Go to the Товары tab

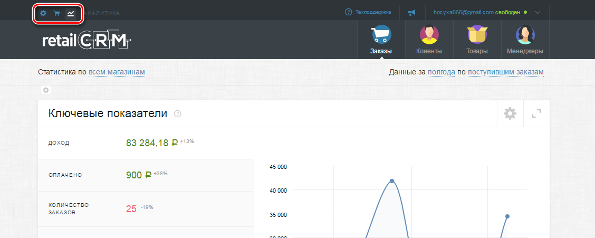(477, 40)
